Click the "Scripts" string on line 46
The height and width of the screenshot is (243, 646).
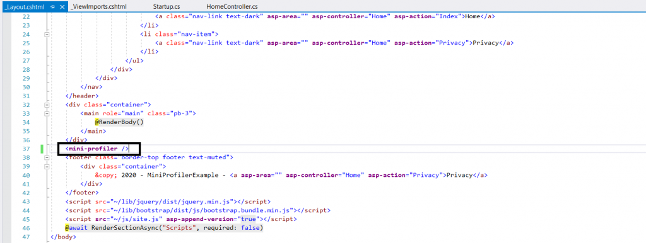coord(179,228)
